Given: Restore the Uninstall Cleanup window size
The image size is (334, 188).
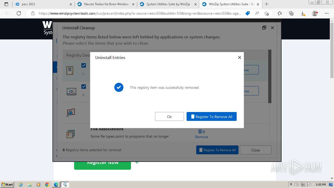Looking at the screenshot, I should coord(264,28).
